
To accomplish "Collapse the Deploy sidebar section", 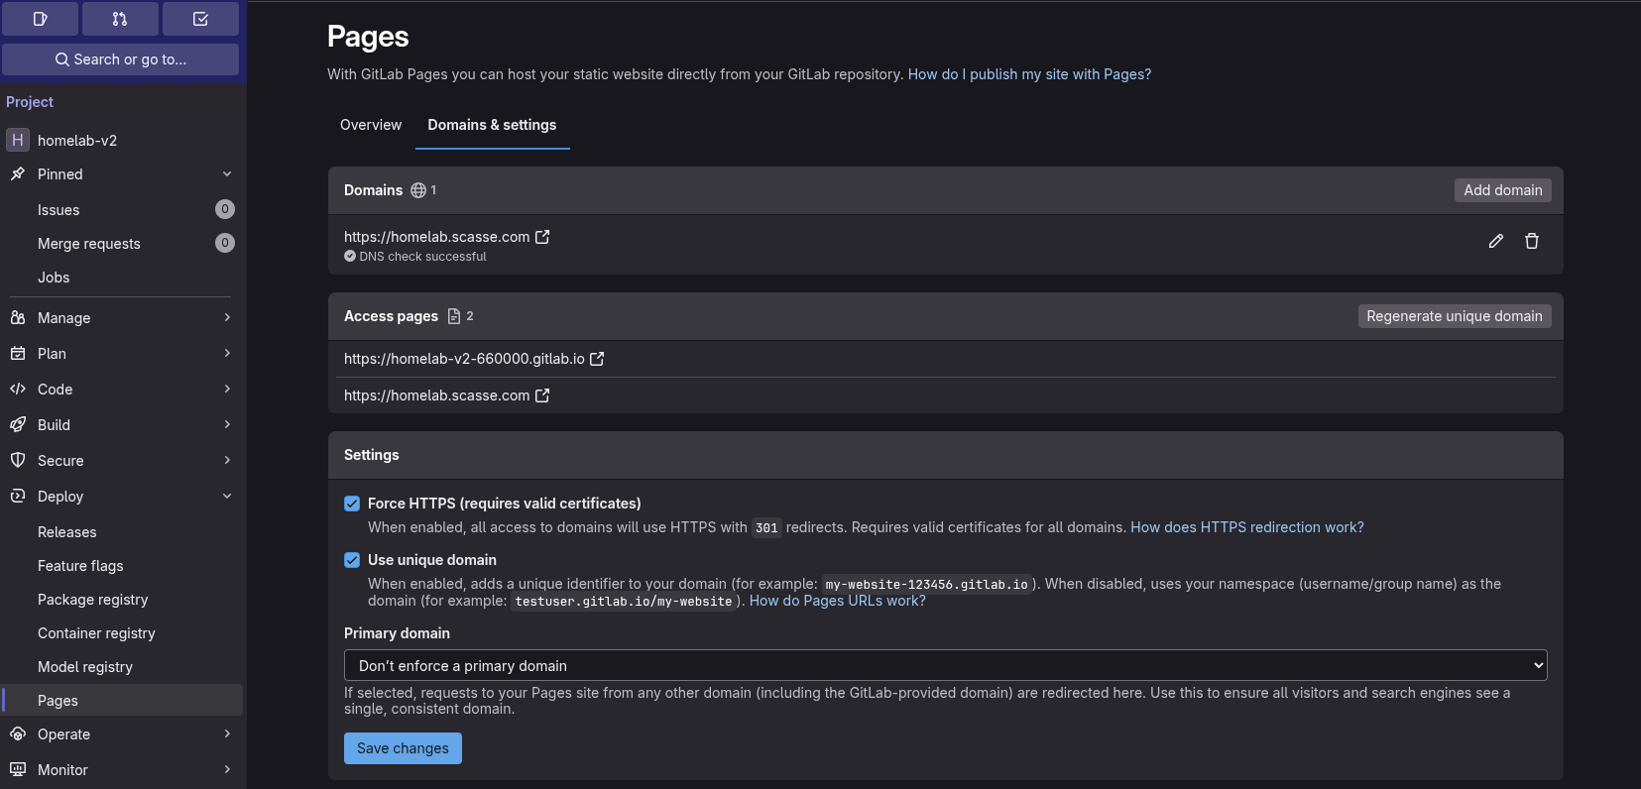I will 227,496.
